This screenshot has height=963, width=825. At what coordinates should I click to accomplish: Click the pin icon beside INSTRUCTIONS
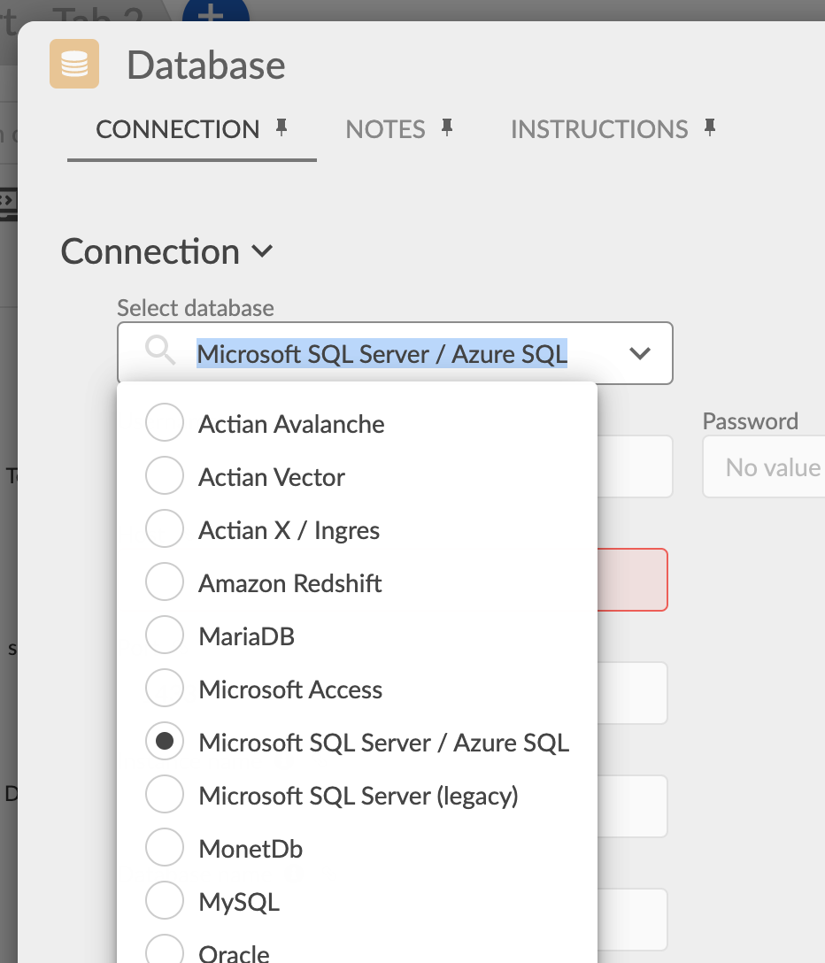click(710, 127)
